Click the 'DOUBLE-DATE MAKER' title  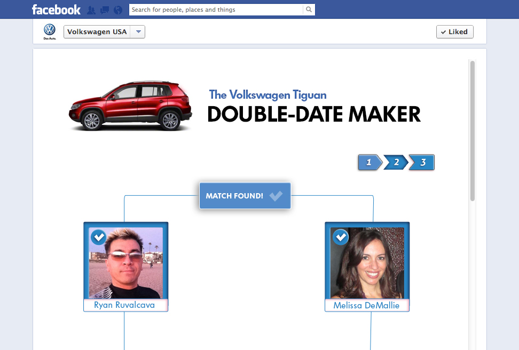point(314,114)
